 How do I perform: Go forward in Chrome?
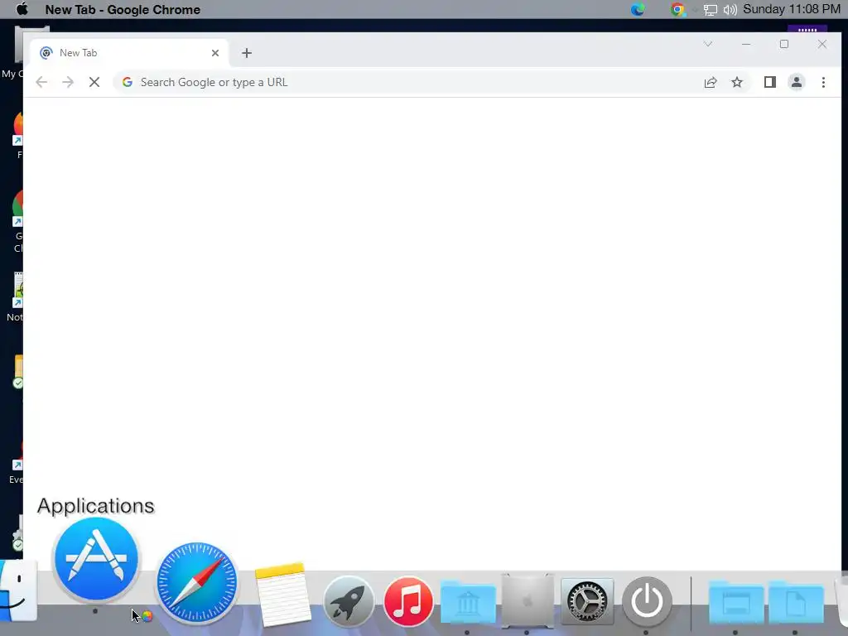point(68,82)
